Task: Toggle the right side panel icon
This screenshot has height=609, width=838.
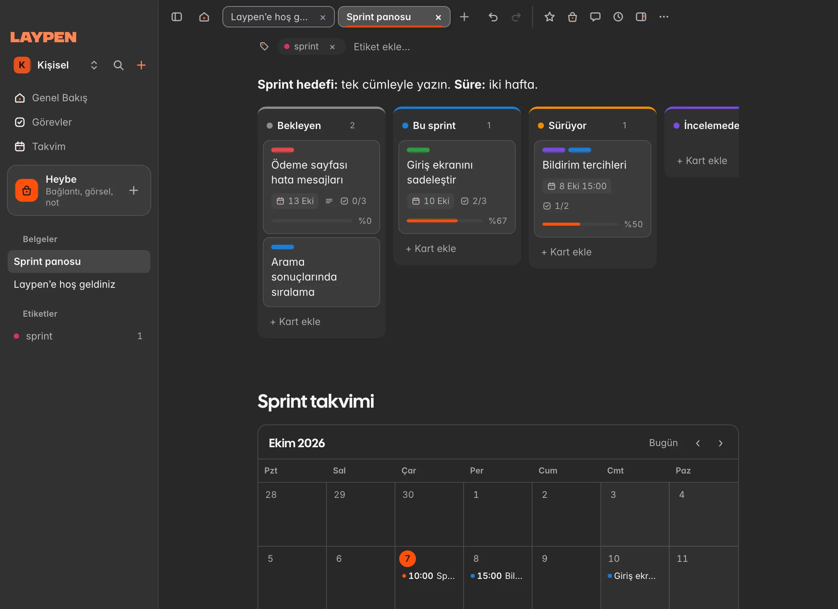Action: [x=641, y=17]
